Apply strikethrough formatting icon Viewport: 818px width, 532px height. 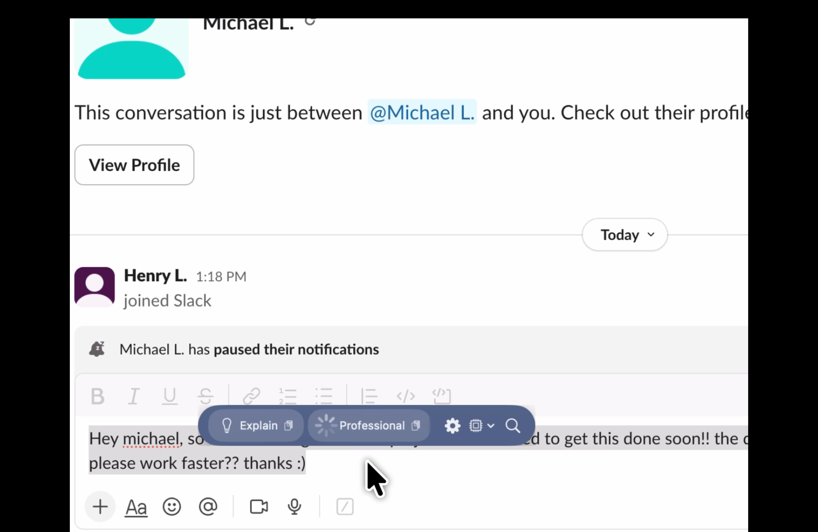pos(206,396)
